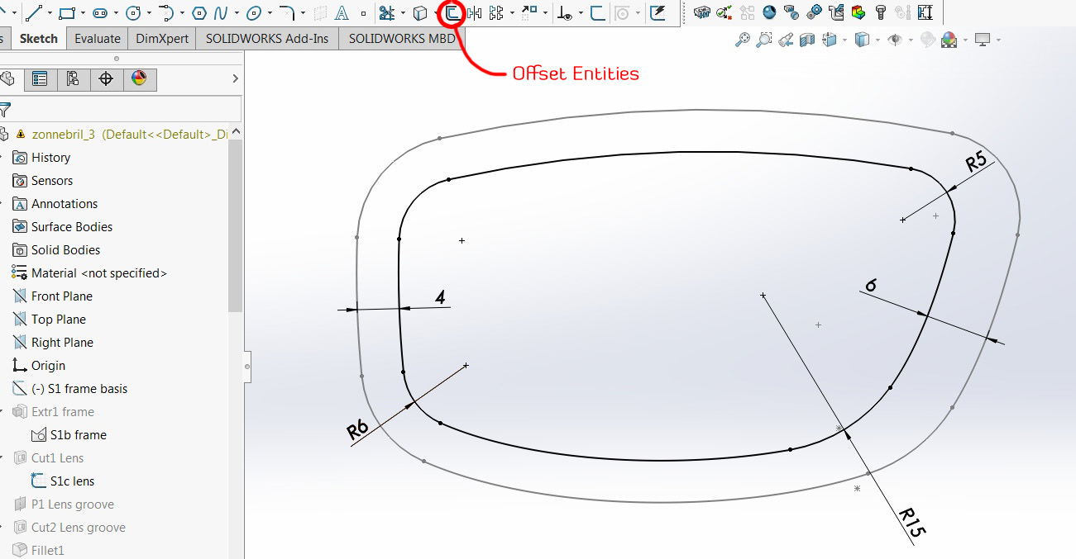Select the Spline tool
Image resolution: width=1076 pixels, height=559 pixels.
coord(221,12)
